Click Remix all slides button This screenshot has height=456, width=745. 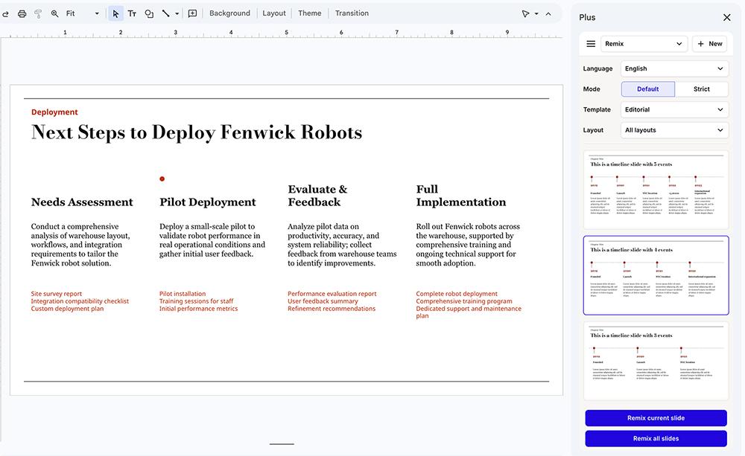tap(656, 438)
